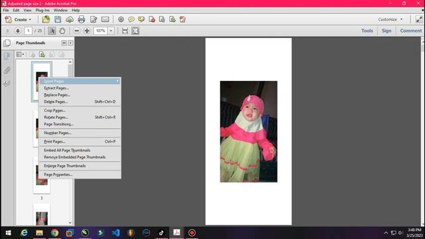Screen dimensions: 425x239
Task: Open the Sign pane
Action: (x=386, y=31)
